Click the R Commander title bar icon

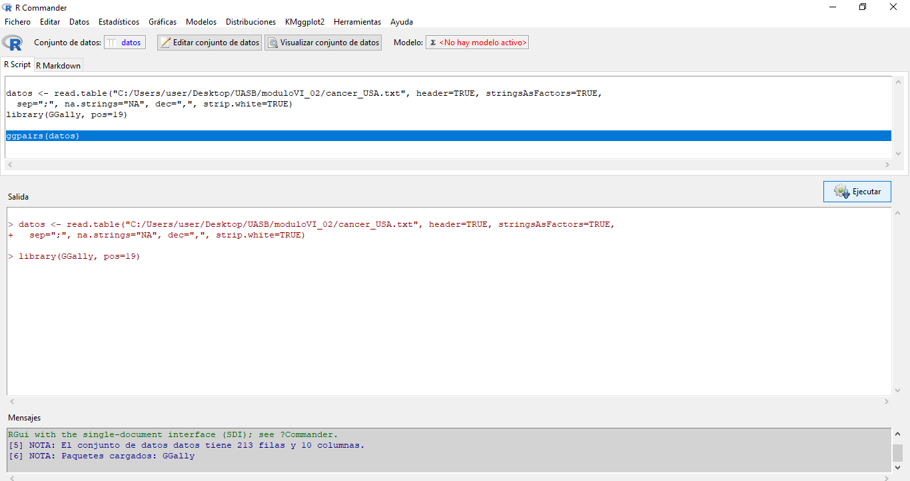[7, 7]
